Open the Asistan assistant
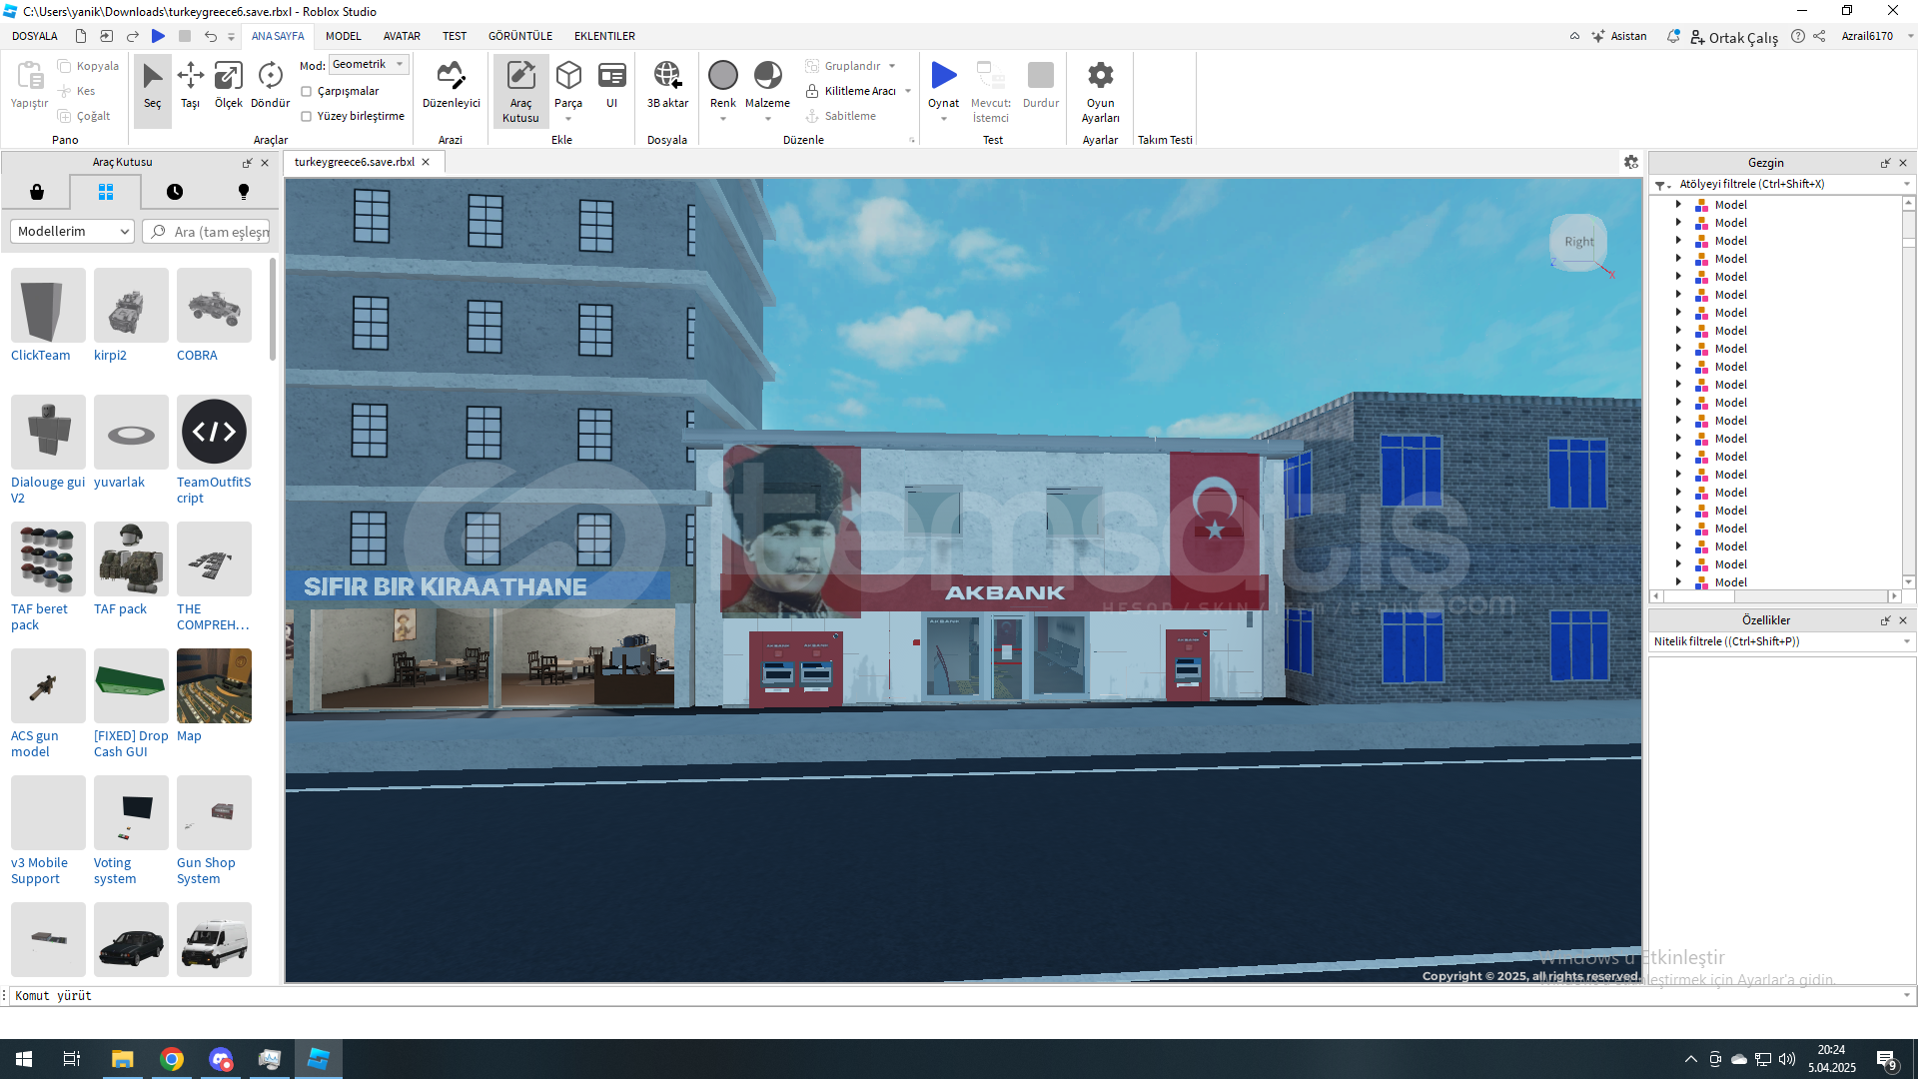The width and height of the screenshot is (1918, 1079). pos(1619,36)
